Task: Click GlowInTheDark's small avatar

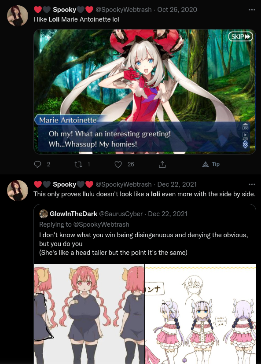Action: [x=44, y=214]
